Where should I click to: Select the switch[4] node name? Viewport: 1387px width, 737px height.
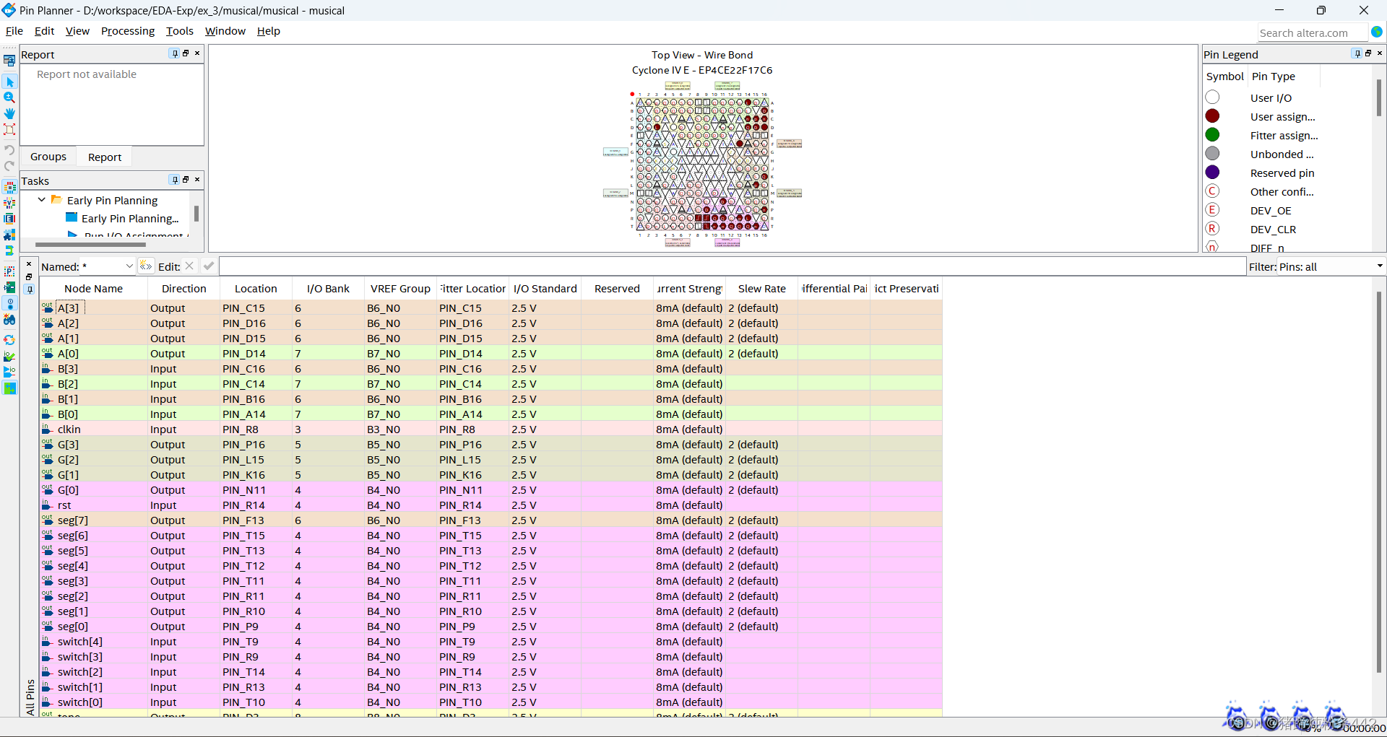tap(80, 642)
